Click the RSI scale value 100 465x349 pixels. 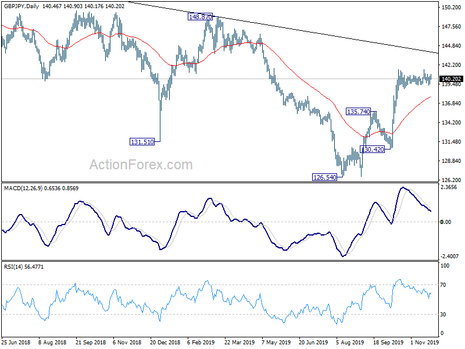(x=445, y=266)
